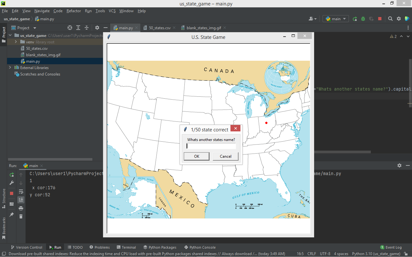
Task: Open IDE settings via the gear icon
Action: [398, 19]
